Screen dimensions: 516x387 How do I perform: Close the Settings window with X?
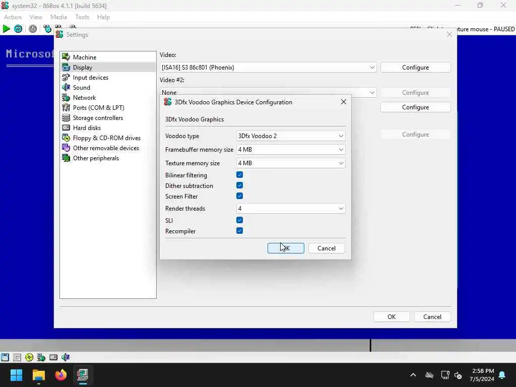tap(449, 34)
